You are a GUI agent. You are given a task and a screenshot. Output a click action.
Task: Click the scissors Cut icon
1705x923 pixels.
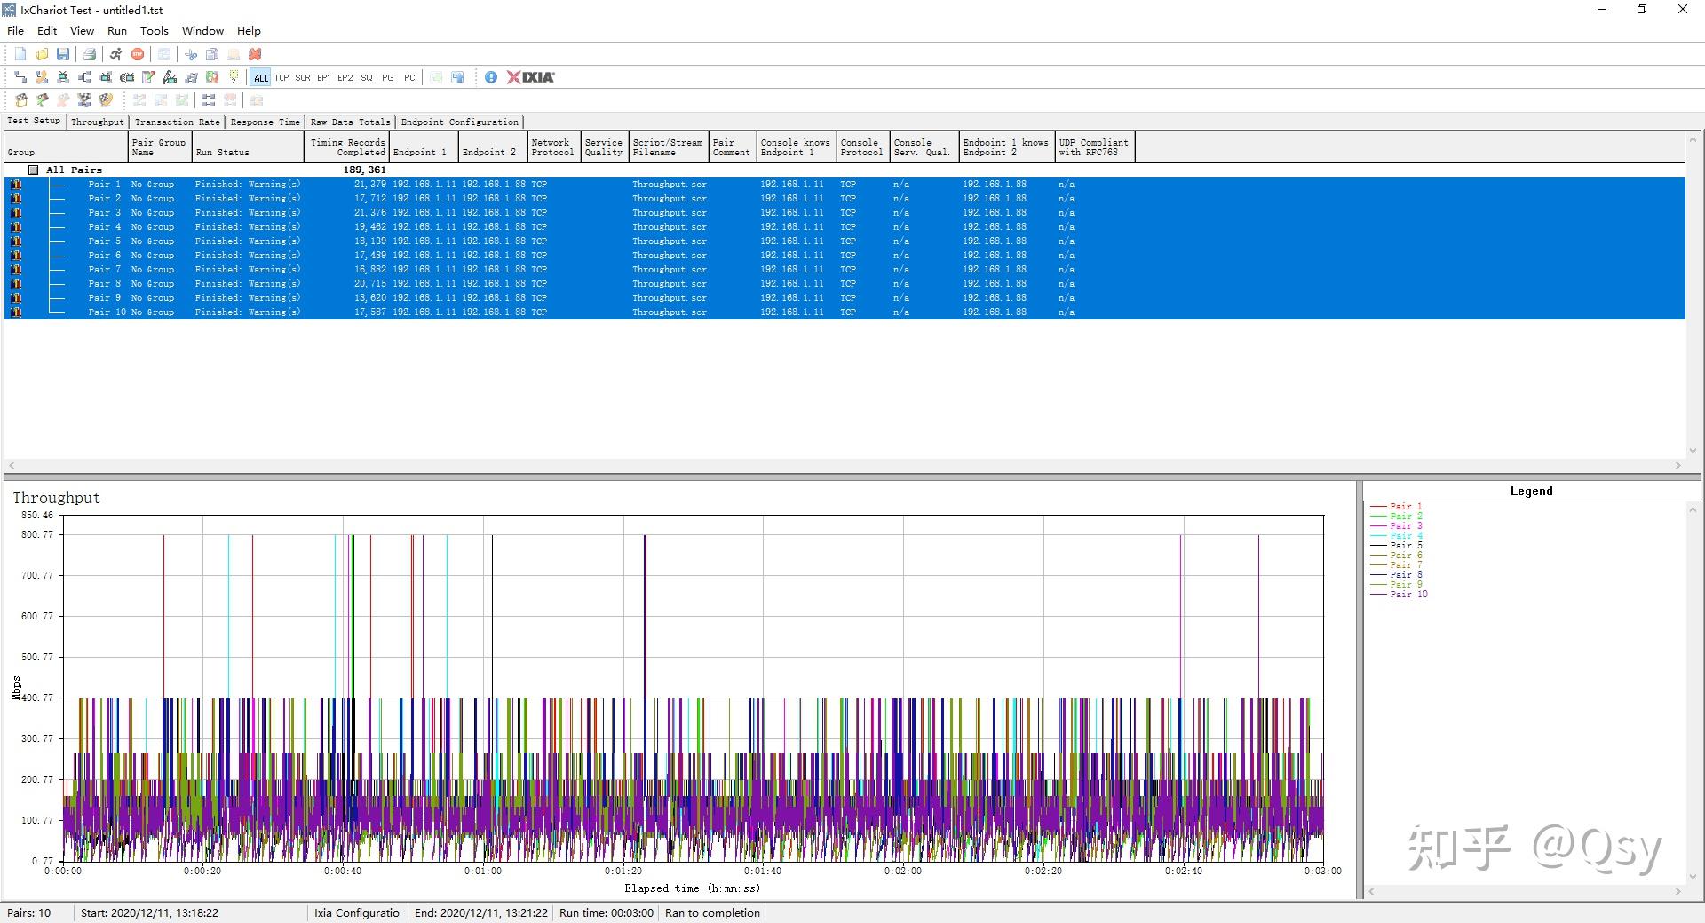pos(191,54)
